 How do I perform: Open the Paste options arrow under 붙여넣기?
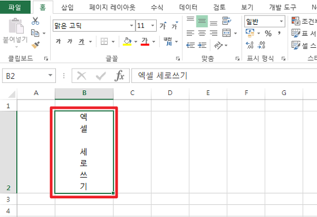[17, 47]
